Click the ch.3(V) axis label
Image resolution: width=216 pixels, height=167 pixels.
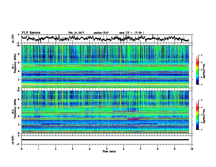click(x=13, y=140)
